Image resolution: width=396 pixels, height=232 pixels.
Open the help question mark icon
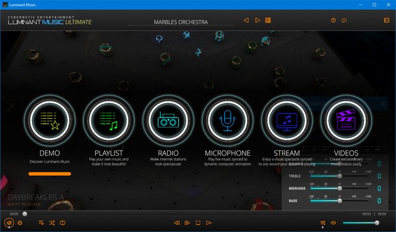(334, 20)
